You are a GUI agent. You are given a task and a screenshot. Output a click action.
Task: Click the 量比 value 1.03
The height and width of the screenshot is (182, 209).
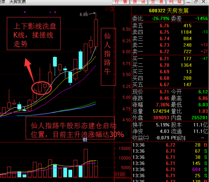[x=203, y=111]
